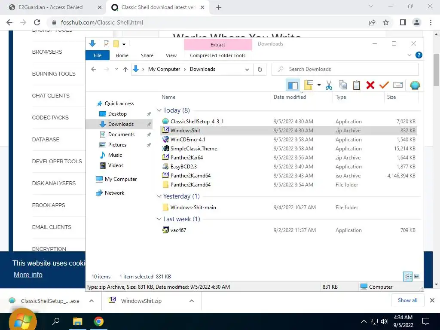This screenshot has height=330, width=440.
Task: Click My Computer in address breadcrumb
Action: point(164,69)
